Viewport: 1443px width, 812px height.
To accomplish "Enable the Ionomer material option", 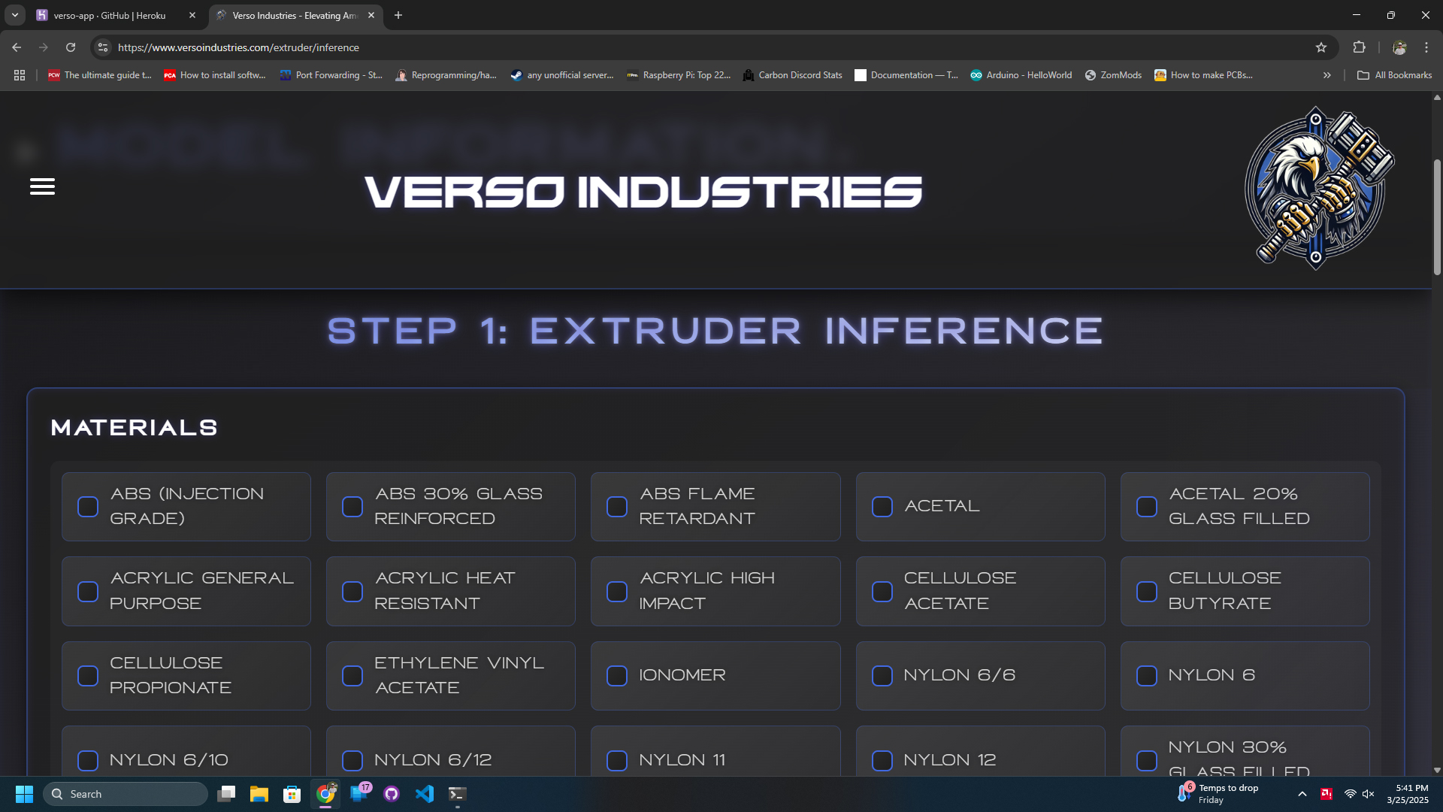I will pos(617,676).
